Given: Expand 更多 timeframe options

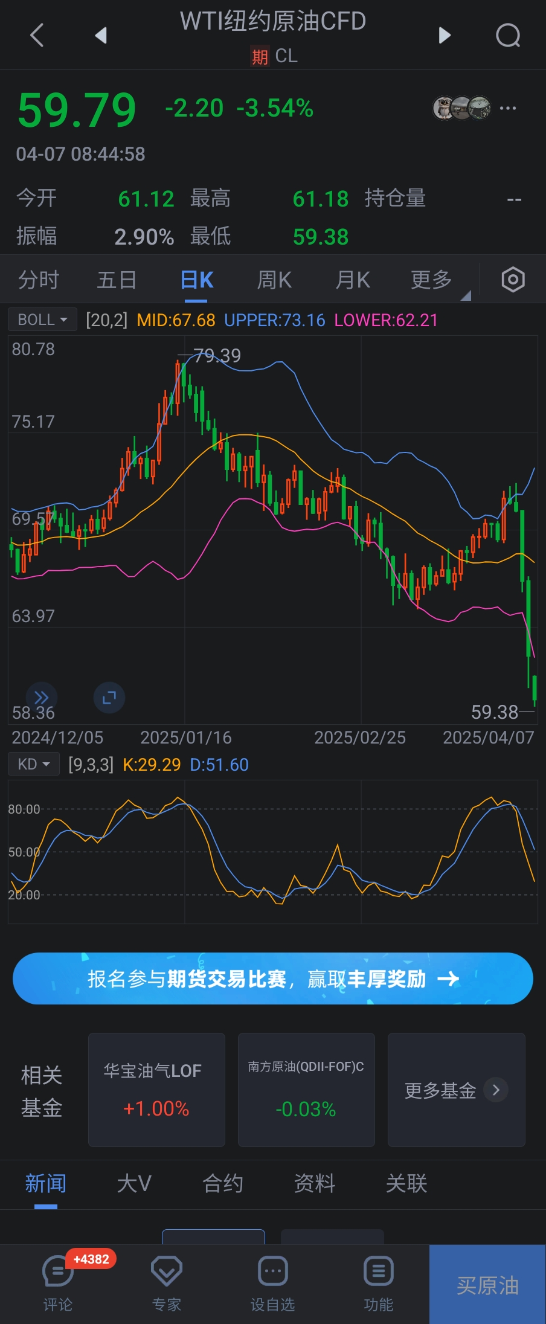Looking at the screenshot, I should [432, 280].
